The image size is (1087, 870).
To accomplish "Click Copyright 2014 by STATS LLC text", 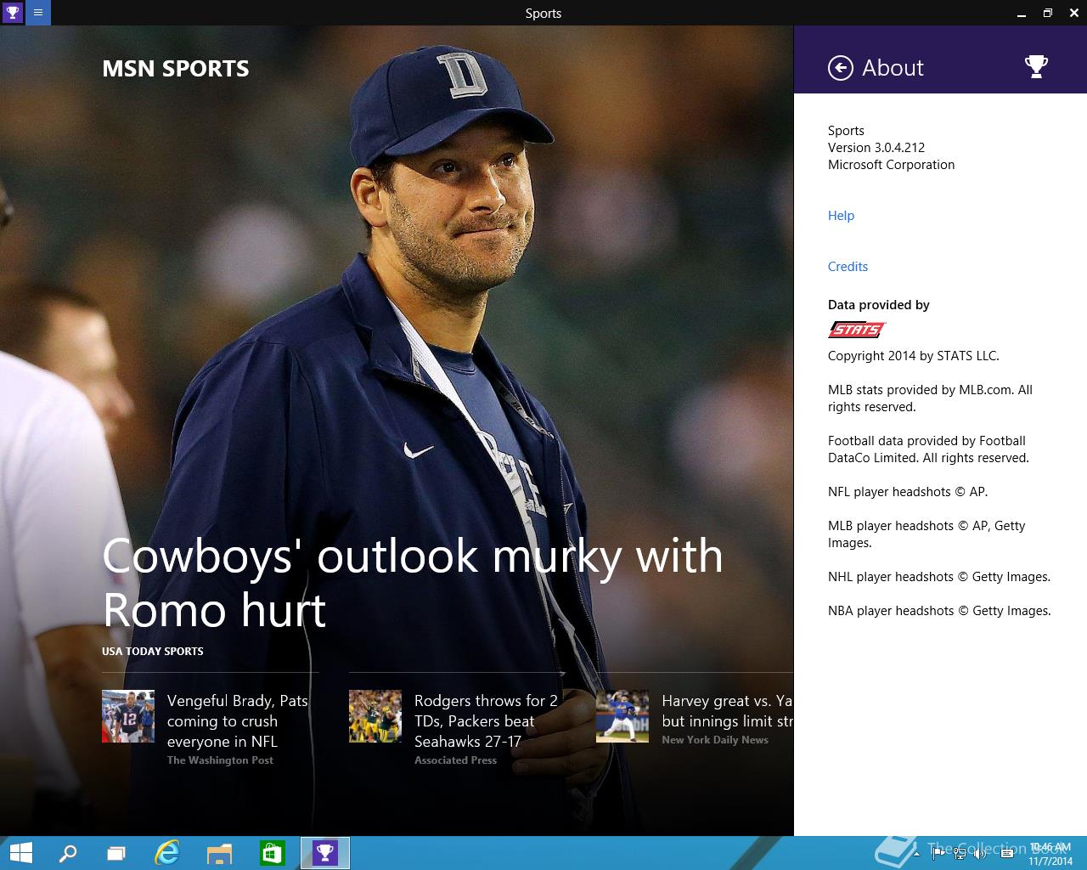I will [914, 356].
